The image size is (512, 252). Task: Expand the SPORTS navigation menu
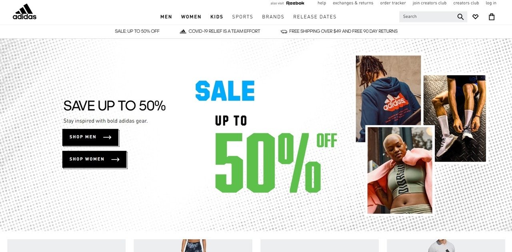coord(243,17)
